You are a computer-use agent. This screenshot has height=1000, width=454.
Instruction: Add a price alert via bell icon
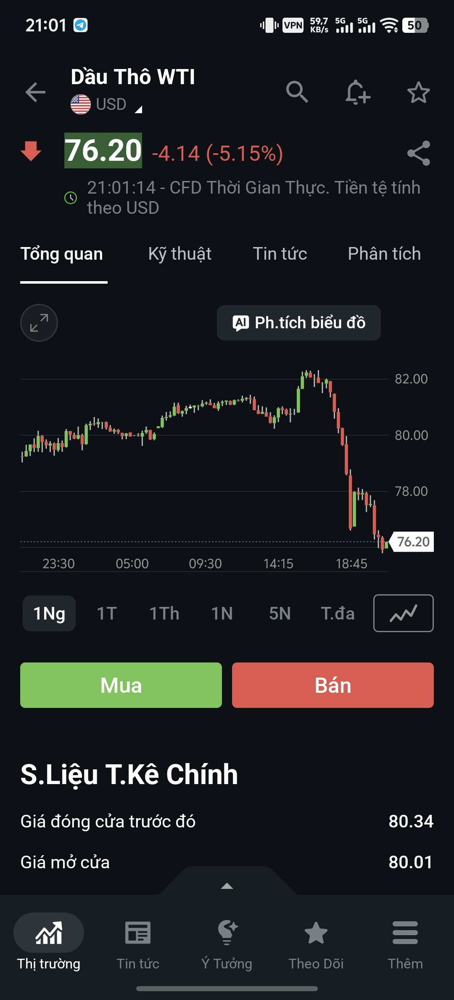[357, 92]
